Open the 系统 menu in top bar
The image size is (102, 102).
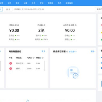pos(59,3)
